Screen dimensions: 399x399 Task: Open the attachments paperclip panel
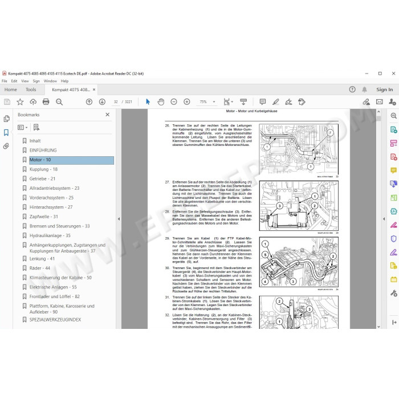pyautogui.click(x=6, y=146)
